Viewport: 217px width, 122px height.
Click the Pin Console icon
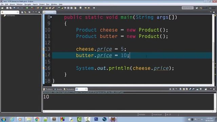click(197, 89)
